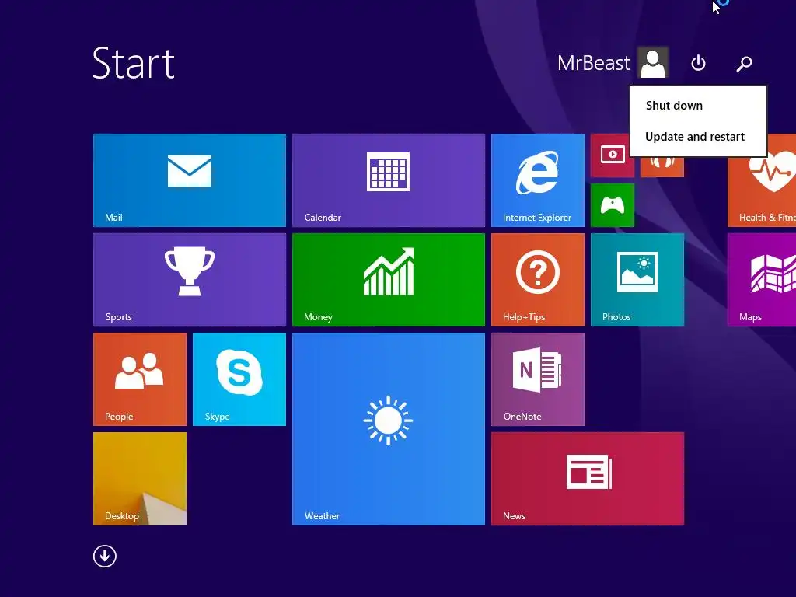
Task: Click the power options icon
Action: click(699, 63)
